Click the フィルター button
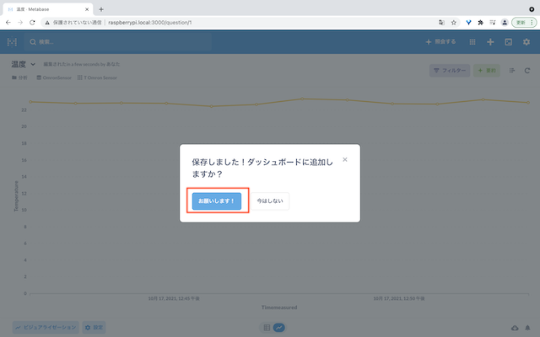The height and width of the screenshot is (337, 540). pos(450,71)
